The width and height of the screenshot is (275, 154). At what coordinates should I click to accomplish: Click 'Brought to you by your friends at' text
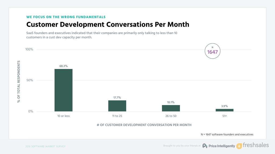pyautogui.click(x=182, y=146)
